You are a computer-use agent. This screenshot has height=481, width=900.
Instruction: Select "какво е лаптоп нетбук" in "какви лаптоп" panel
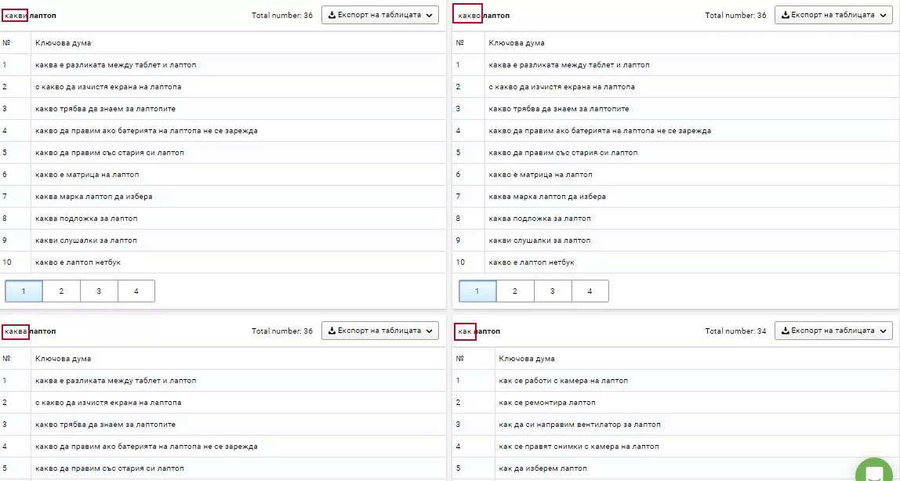223,262
